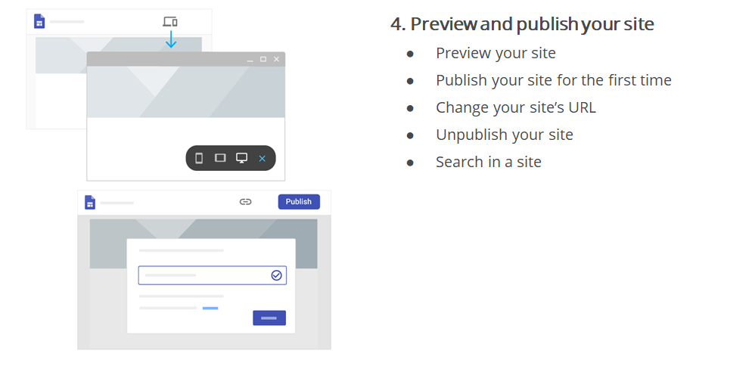Exit preview using the blue X icon
Viewport: 752px width, 391px height.
(x=263, y=159)
